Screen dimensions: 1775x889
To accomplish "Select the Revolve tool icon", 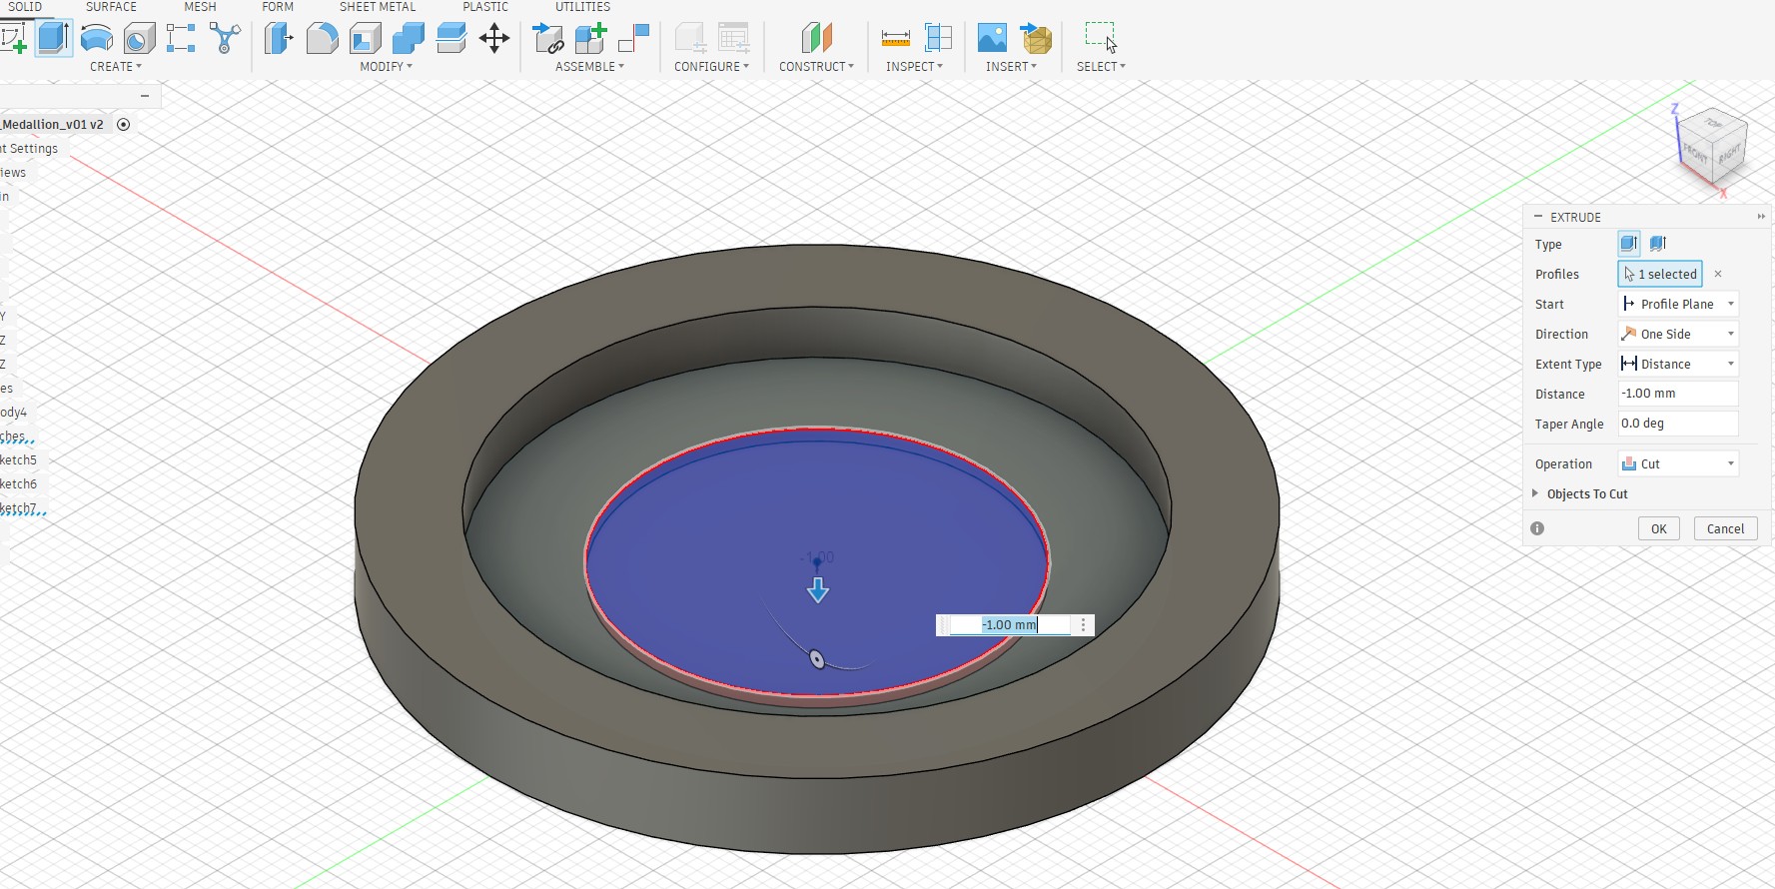I will (96, 39).
